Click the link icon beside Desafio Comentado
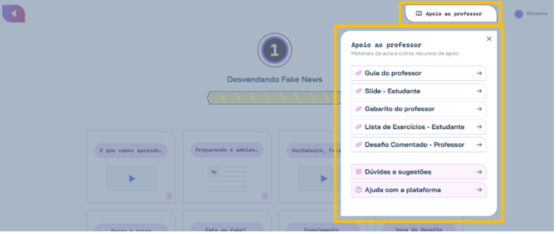556x234 pixels. click(358, 145)
